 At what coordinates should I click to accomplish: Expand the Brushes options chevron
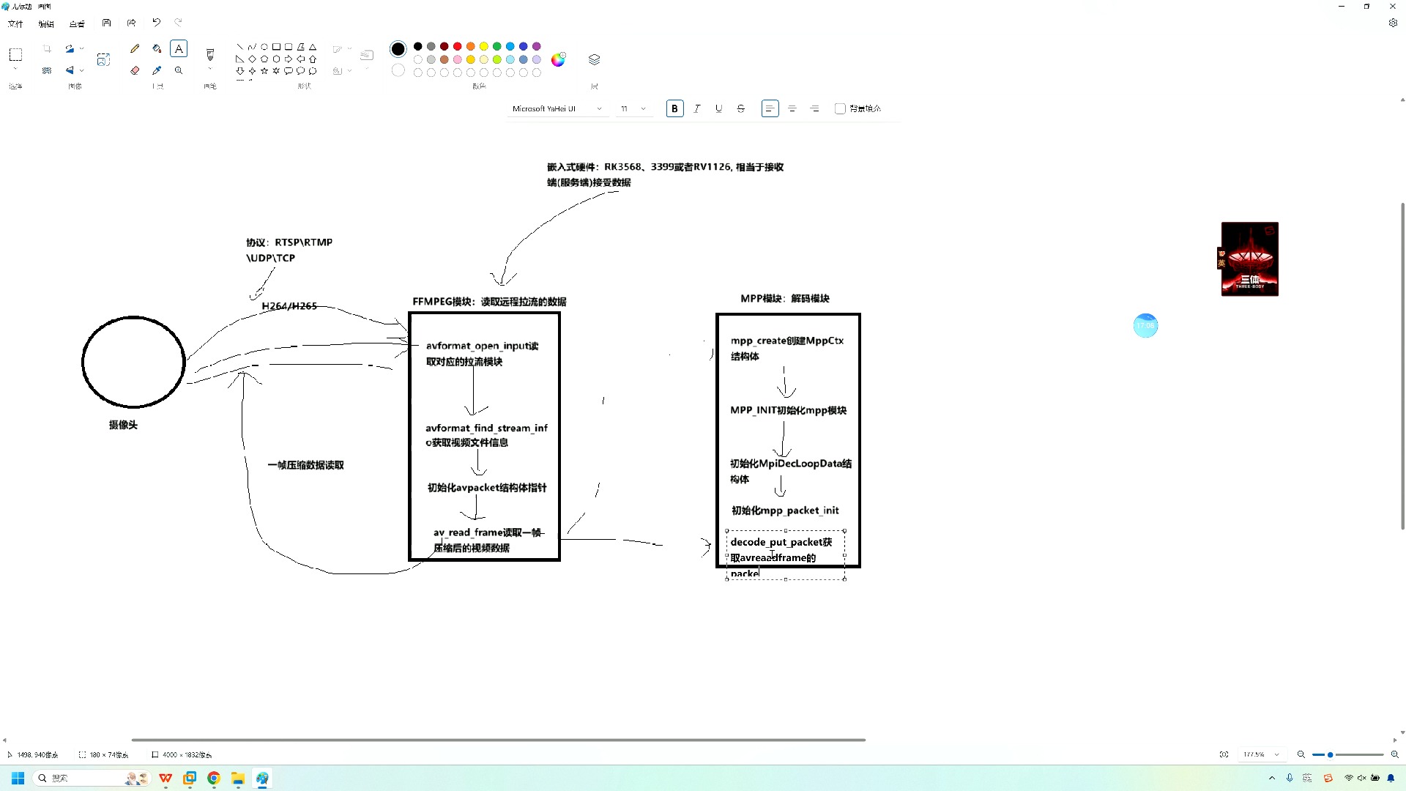coord(210,69)
